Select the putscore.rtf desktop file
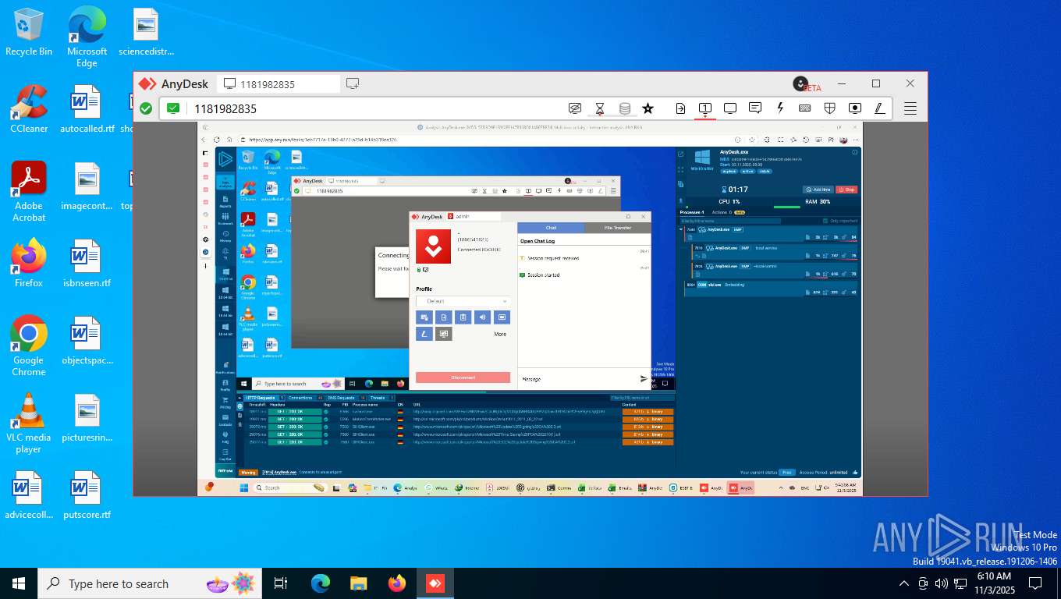Viewport: 1061px width, 599px height. point(87,495)
